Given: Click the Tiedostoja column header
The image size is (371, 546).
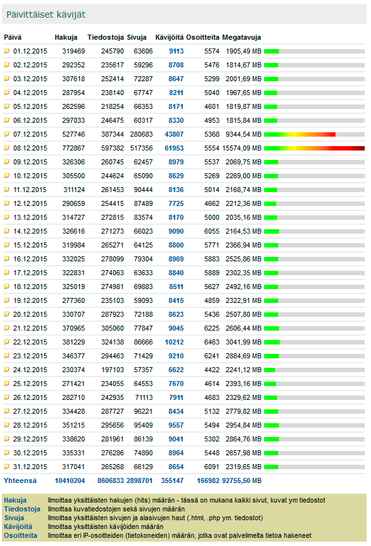Looking at the screenshot, I should [x=106, y=37].
